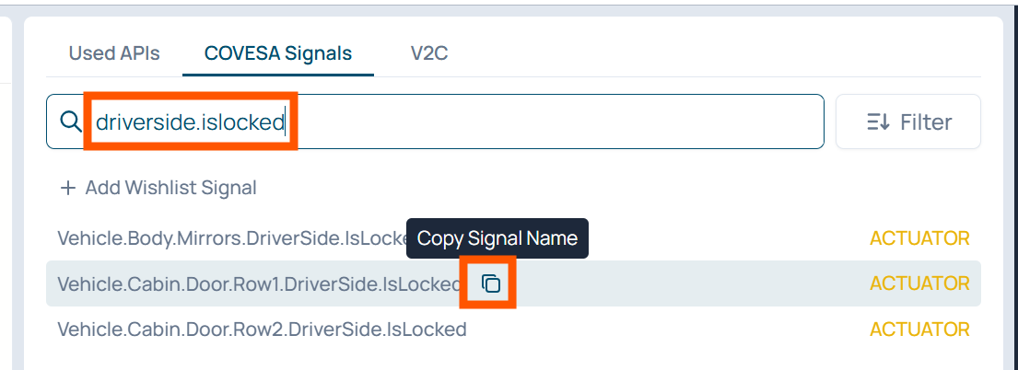Click ACTUATOR label on the Row1 door signal
The image size is (1018, 370).
coord(919,283)
